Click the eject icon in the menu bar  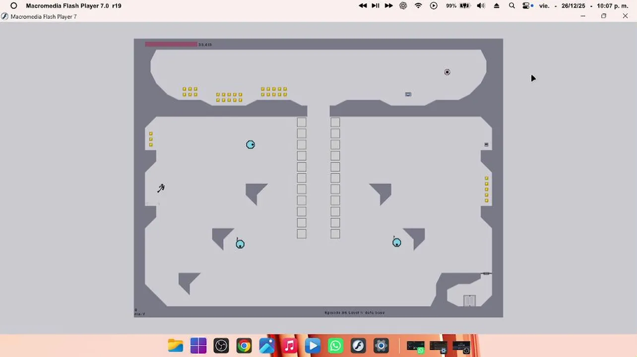497,6
